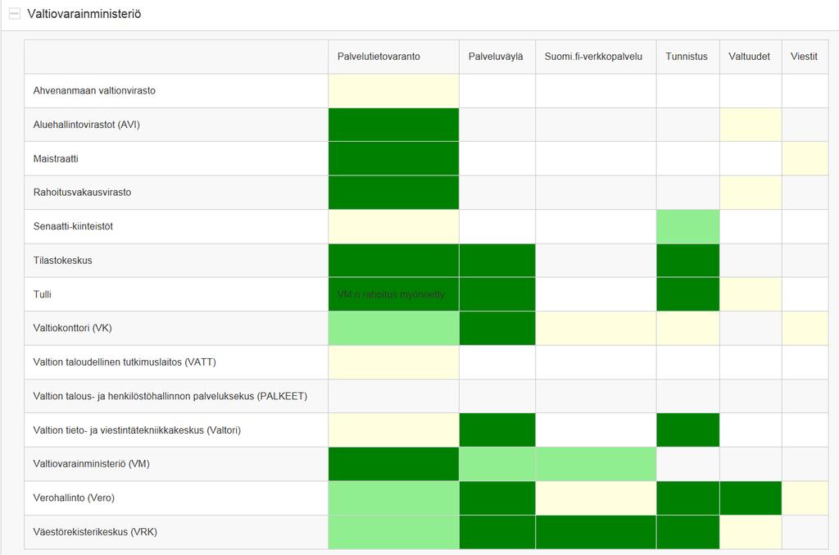
Task: Click VRK's pale yellow Valtuudet cell
Action: (751, 532)
